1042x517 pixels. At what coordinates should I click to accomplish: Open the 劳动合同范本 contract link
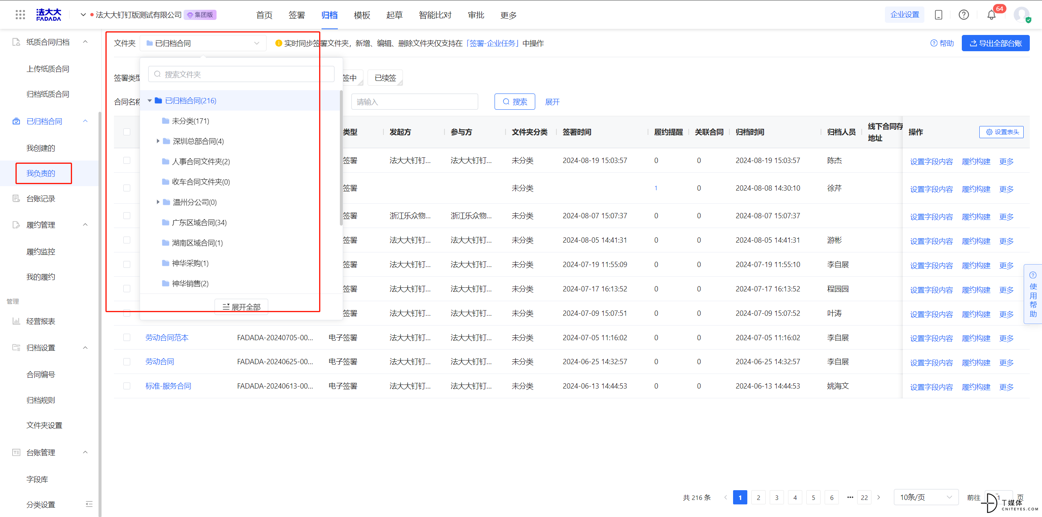coord(167,337)
